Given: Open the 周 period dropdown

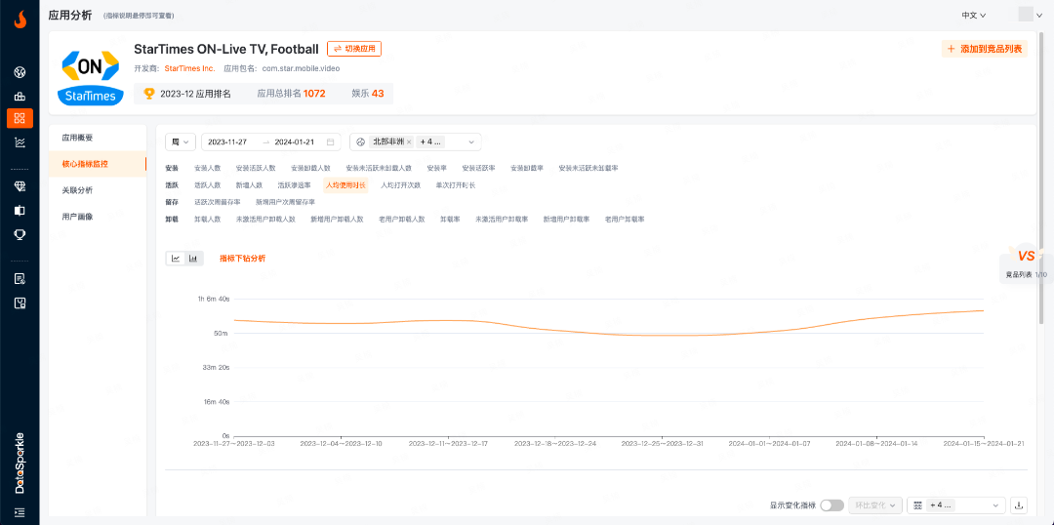Looking at the screenshot, I should [x=181, y=141].
